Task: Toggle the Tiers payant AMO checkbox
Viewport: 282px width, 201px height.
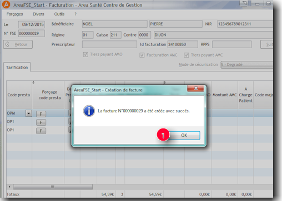Action: click(85, 54)
